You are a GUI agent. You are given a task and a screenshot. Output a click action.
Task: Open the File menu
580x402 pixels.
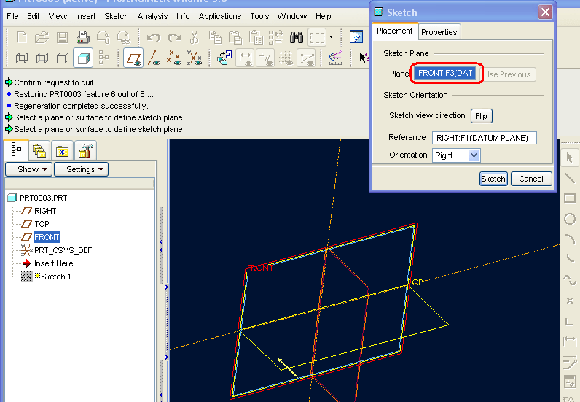coord(12,16)
